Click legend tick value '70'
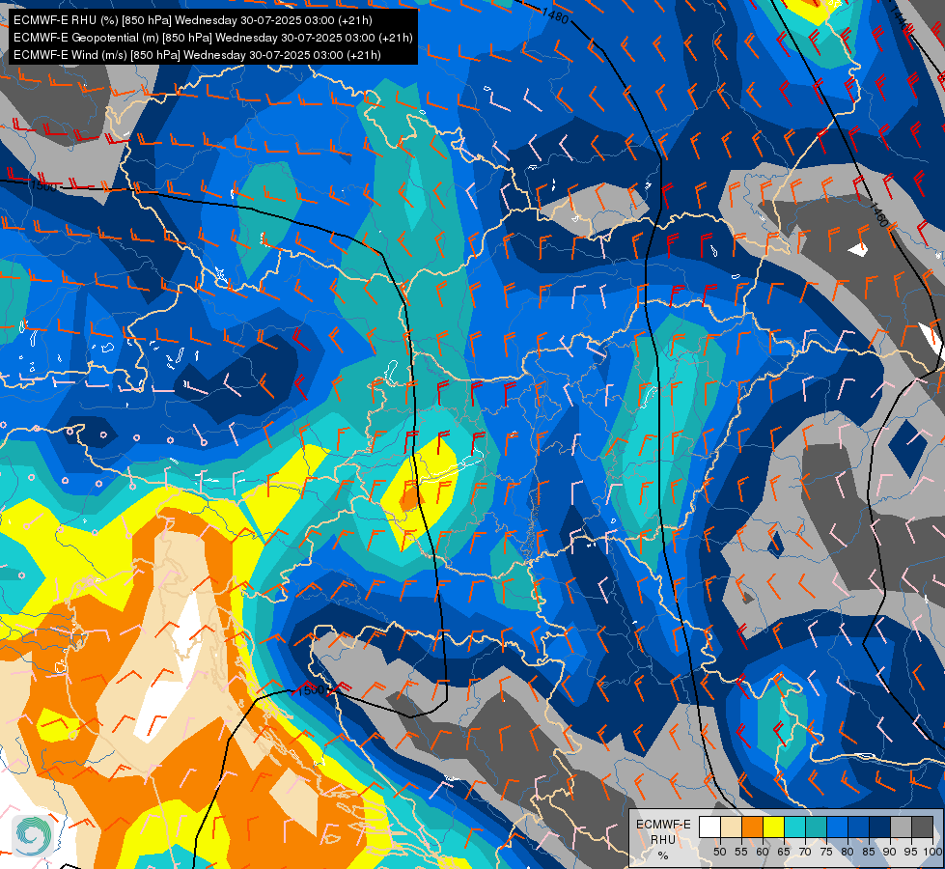Viewport: 945px width, 869px height. click(x=805, y=852)
